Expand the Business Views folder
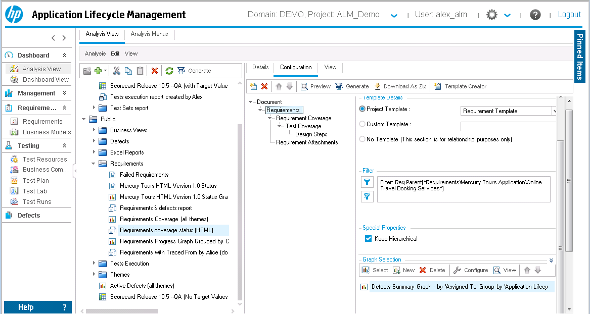Viewport: 590px width, 314px height. point(94,130)
